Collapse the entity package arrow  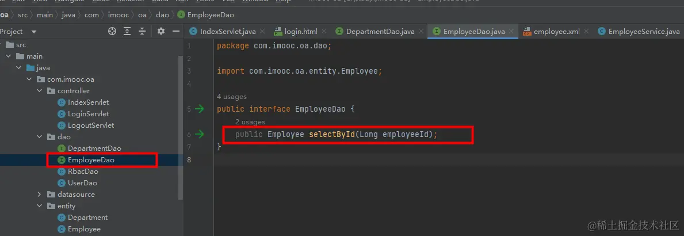point(39,206)
